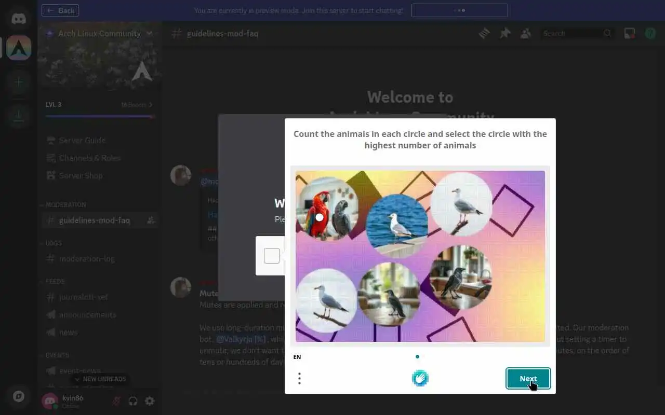Open Server Guide in sidebar
665x415 pixels.
coord(100,140)
